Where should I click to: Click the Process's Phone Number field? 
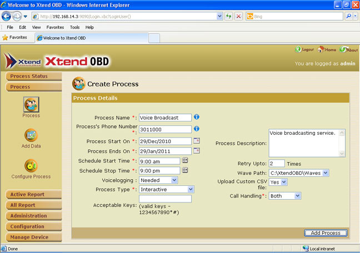[x=165, y=129]
